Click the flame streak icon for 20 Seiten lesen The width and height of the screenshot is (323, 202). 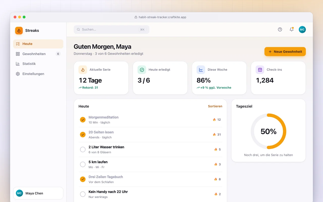214,135
